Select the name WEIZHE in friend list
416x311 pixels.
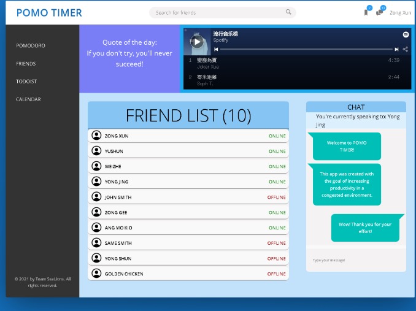pos(113,167)
